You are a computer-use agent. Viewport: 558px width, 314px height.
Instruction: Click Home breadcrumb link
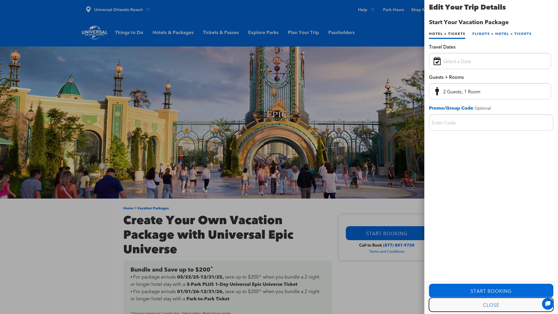128,208
